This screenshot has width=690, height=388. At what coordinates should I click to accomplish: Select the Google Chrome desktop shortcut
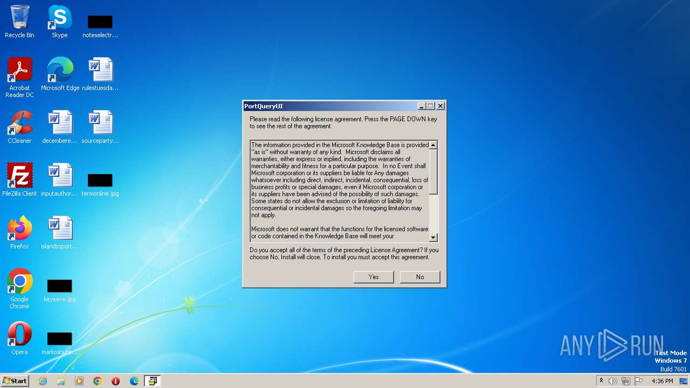(19, 289)
